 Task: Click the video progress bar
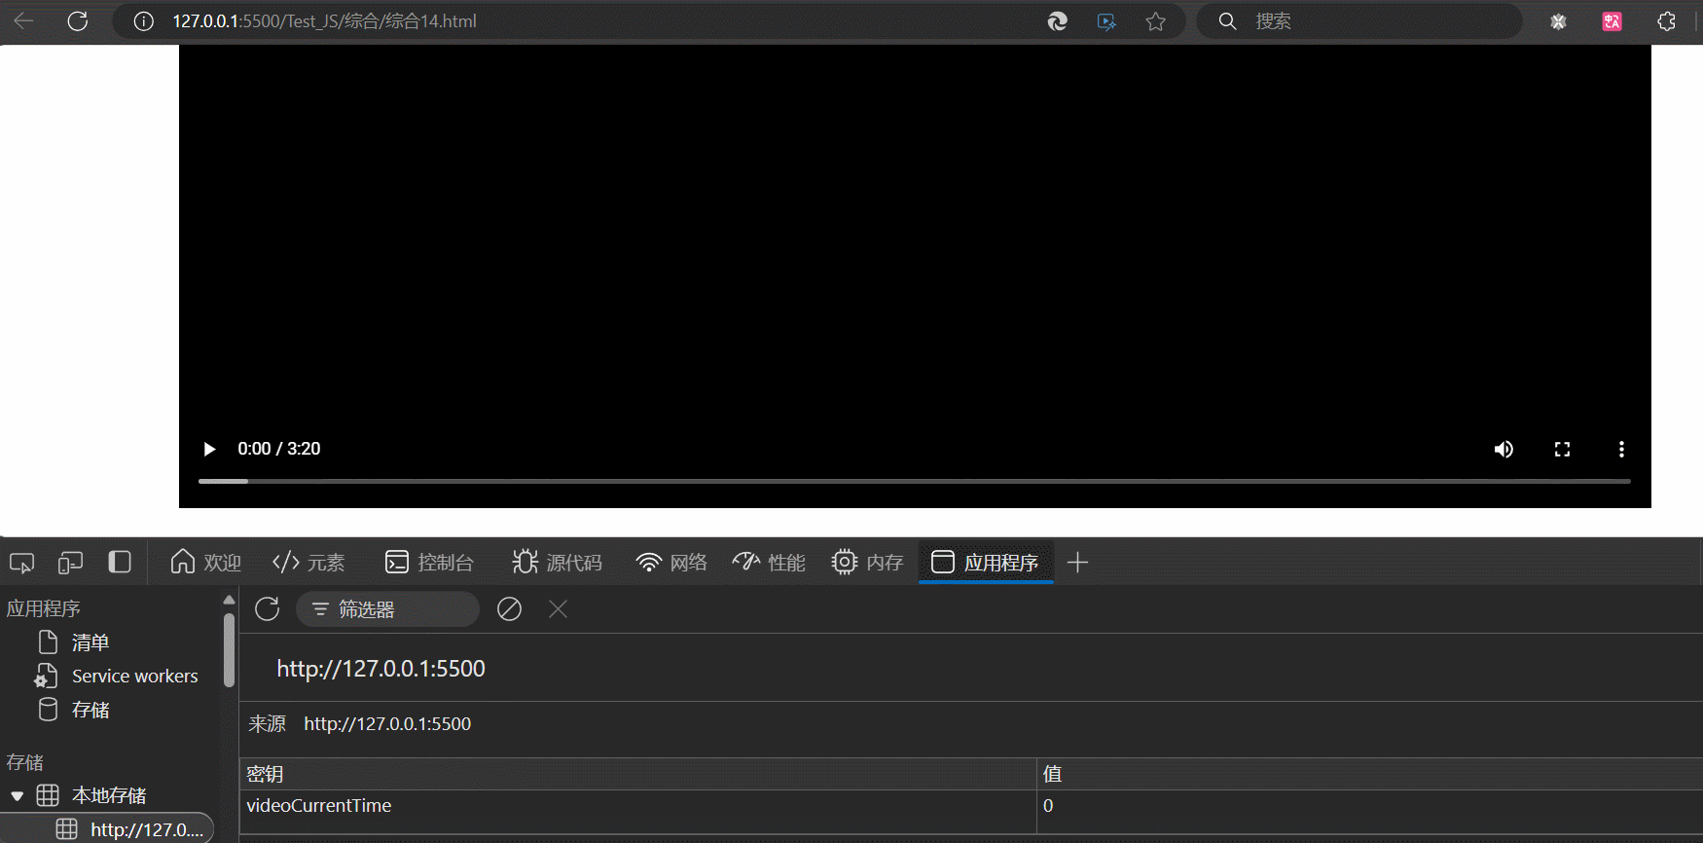[x=913, y=481]
